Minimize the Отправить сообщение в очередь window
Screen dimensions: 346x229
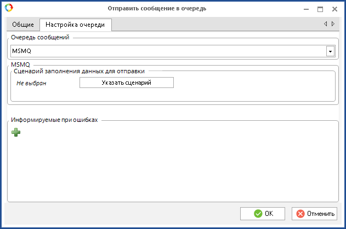click(x=306, y=9)
